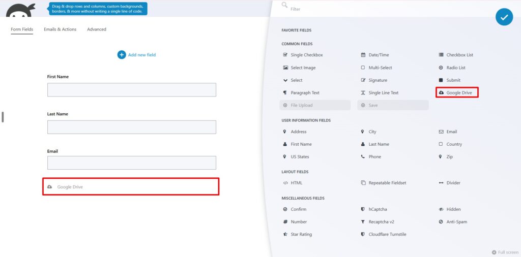Add the Single Line Text field
The image size is (521, 257).
(380, 93)
